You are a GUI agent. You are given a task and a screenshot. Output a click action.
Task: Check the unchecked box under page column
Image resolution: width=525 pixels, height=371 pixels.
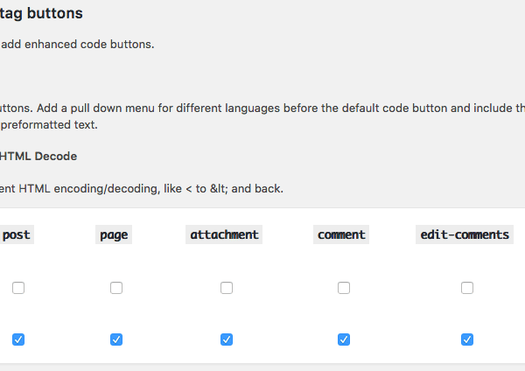click(x=116, y=288)
